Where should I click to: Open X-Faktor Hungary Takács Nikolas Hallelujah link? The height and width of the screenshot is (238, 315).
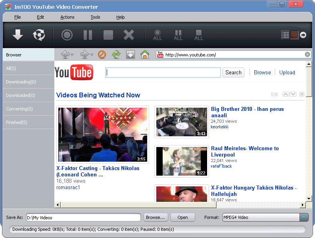[x=254, y=191]
